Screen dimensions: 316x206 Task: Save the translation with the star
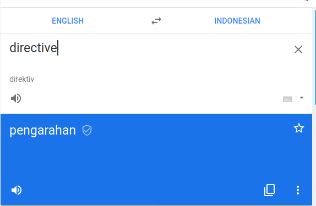pyautogui.click(x=299, y=129)
